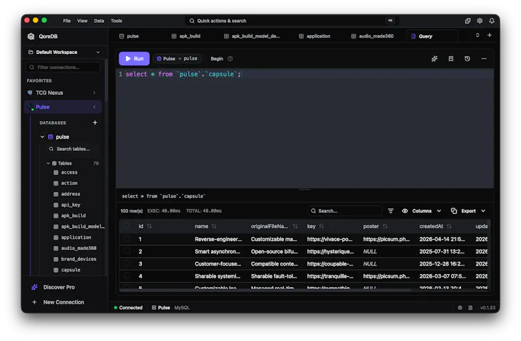Open the extensions puzzle icon in the title bar
Viewport: 521px width, 341px height.
click(x=468, y=21)
